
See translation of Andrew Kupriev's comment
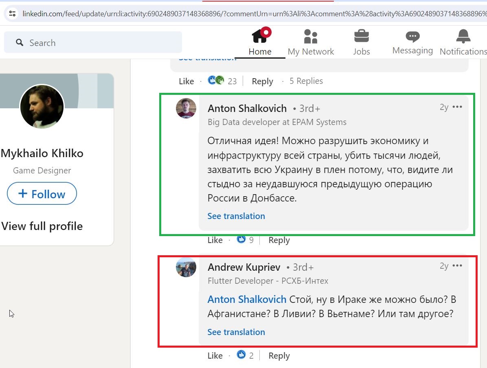[236, 332]
